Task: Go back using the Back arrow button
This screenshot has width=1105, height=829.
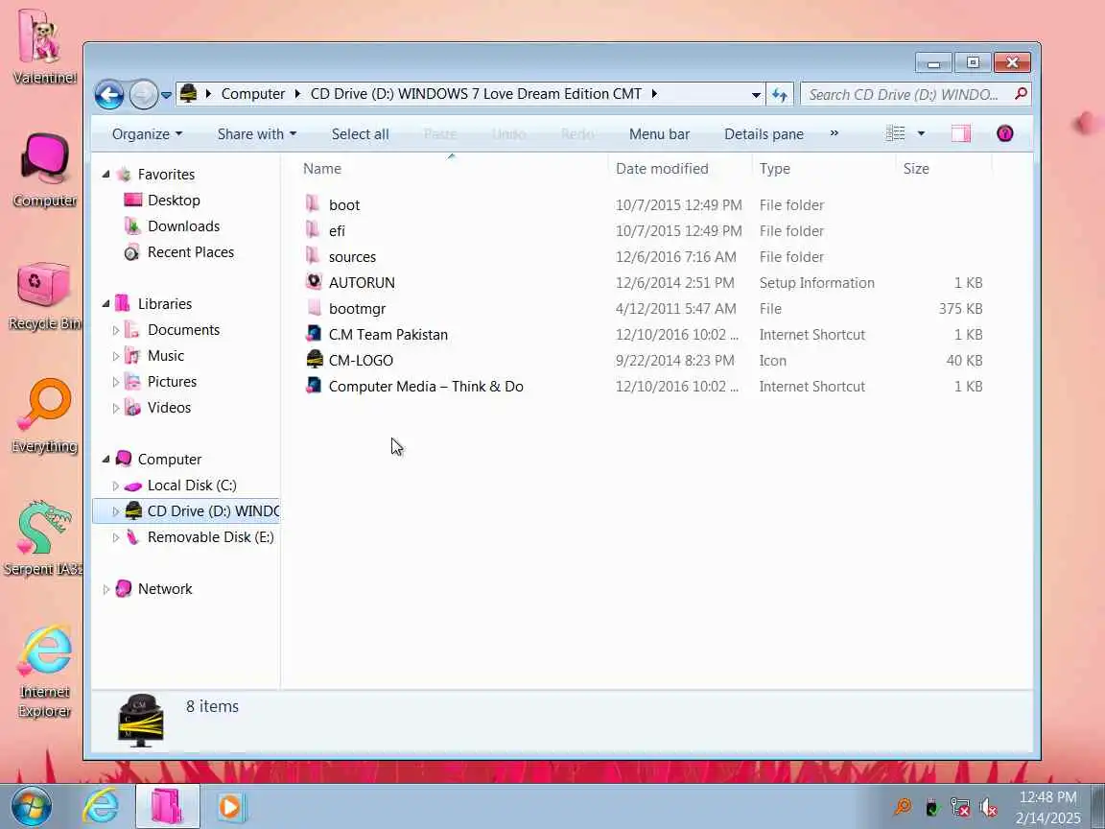Action: (x=109, y=94)
